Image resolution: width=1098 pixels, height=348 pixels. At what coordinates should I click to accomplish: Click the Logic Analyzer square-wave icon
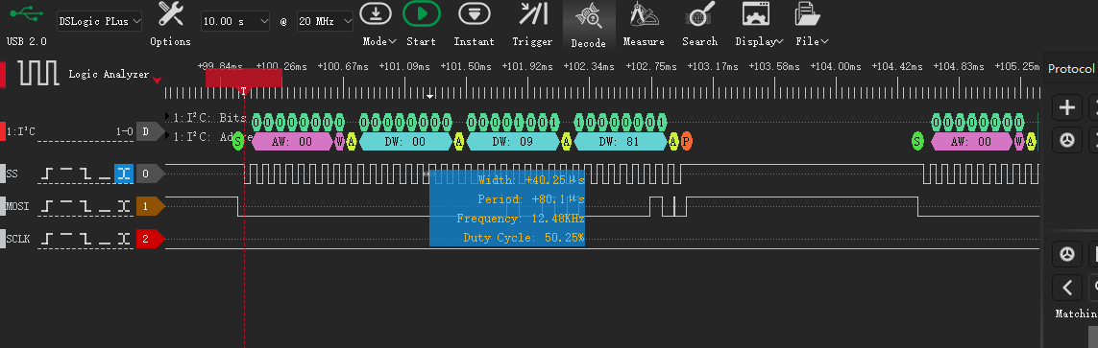38,74
